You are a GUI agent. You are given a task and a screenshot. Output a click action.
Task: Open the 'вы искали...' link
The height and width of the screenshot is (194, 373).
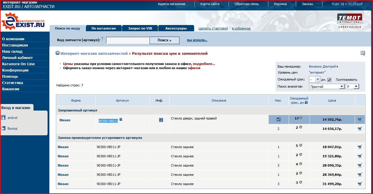(197, 40)
